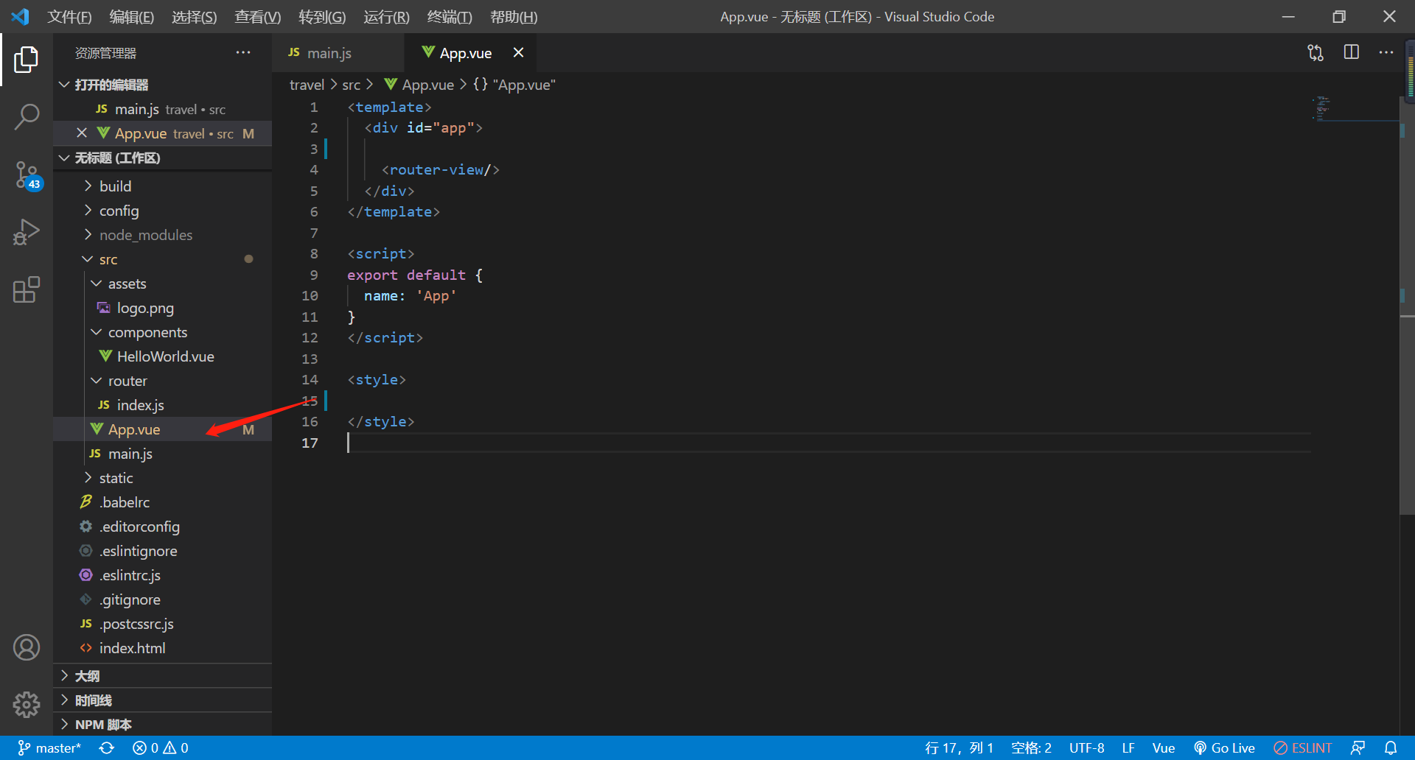The width and height of the screenshot is (1415, 760).
Task: Open the Search view in activity bar
Action: click(x=27, y=116)
